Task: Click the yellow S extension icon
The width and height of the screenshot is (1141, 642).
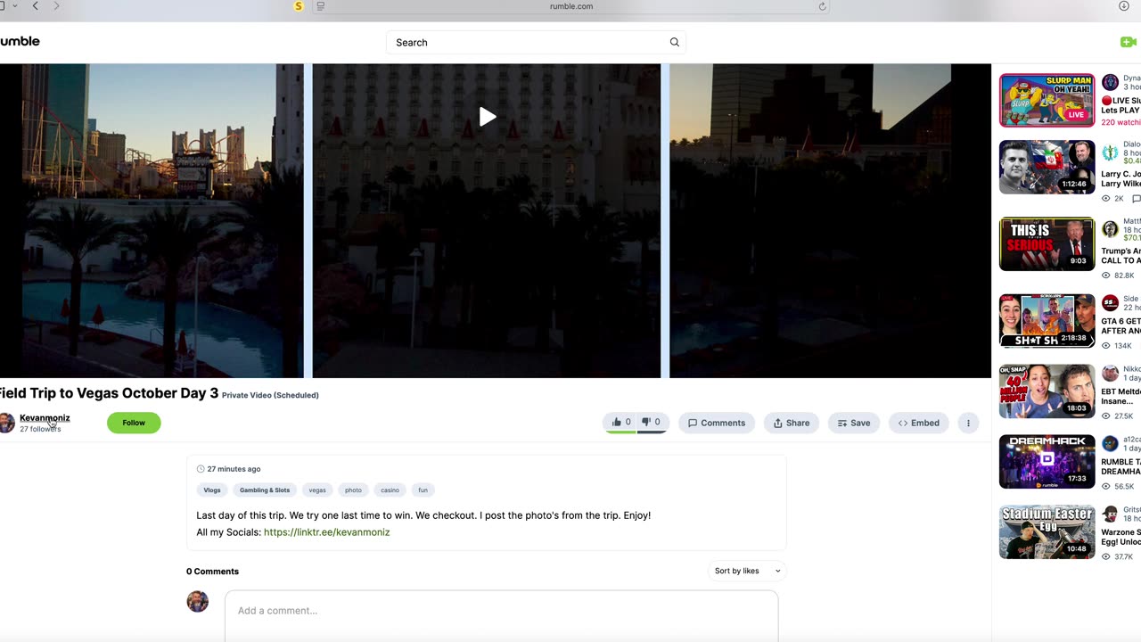Action: 299,6
